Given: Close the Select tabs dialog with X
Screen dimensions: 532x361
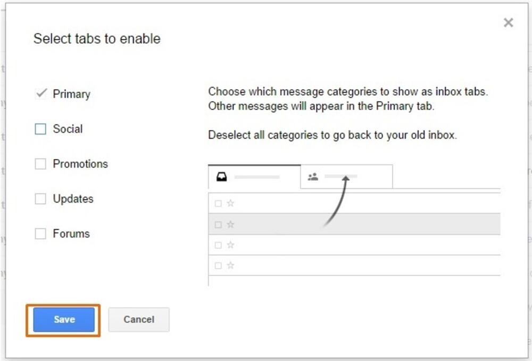Looking at the screenshot, I should tap(508, 23).
